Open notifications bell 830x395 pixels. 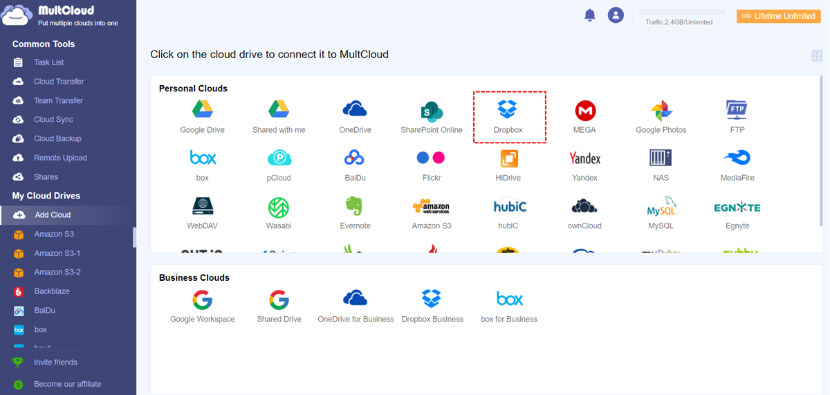[x=590, y=15]
